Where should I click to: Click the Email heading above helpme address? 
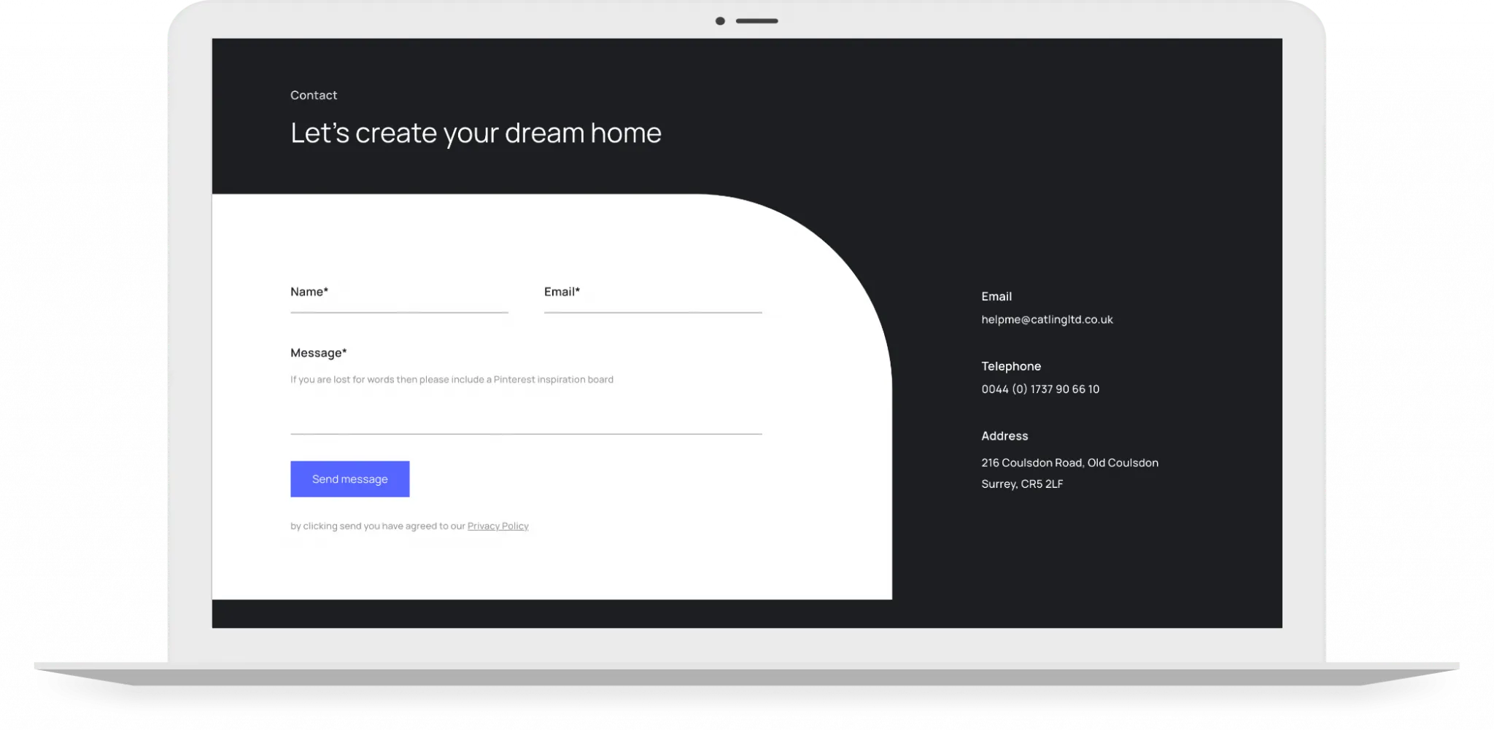click(996, 296)
